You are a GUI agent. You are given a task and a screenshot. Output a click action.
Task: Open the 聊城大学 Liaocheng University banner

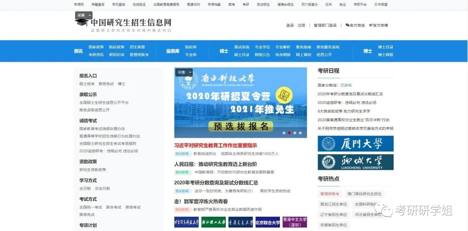355,162
